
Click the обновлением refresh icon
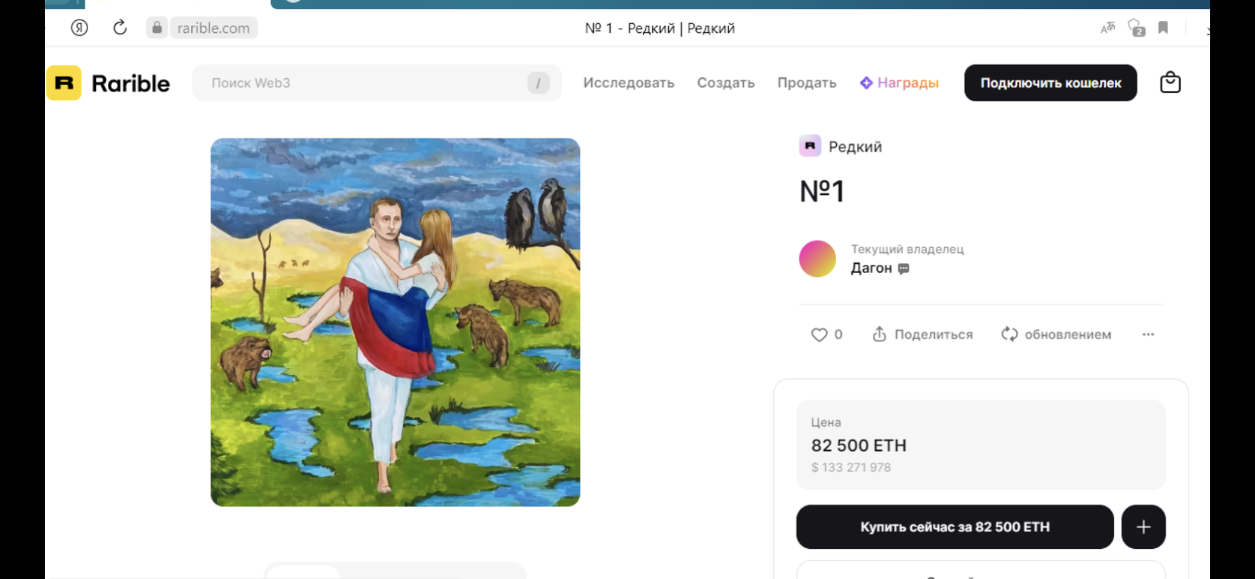1009,334
